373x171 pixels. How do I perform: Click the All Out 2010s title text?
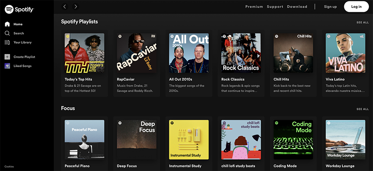point(181,79)
